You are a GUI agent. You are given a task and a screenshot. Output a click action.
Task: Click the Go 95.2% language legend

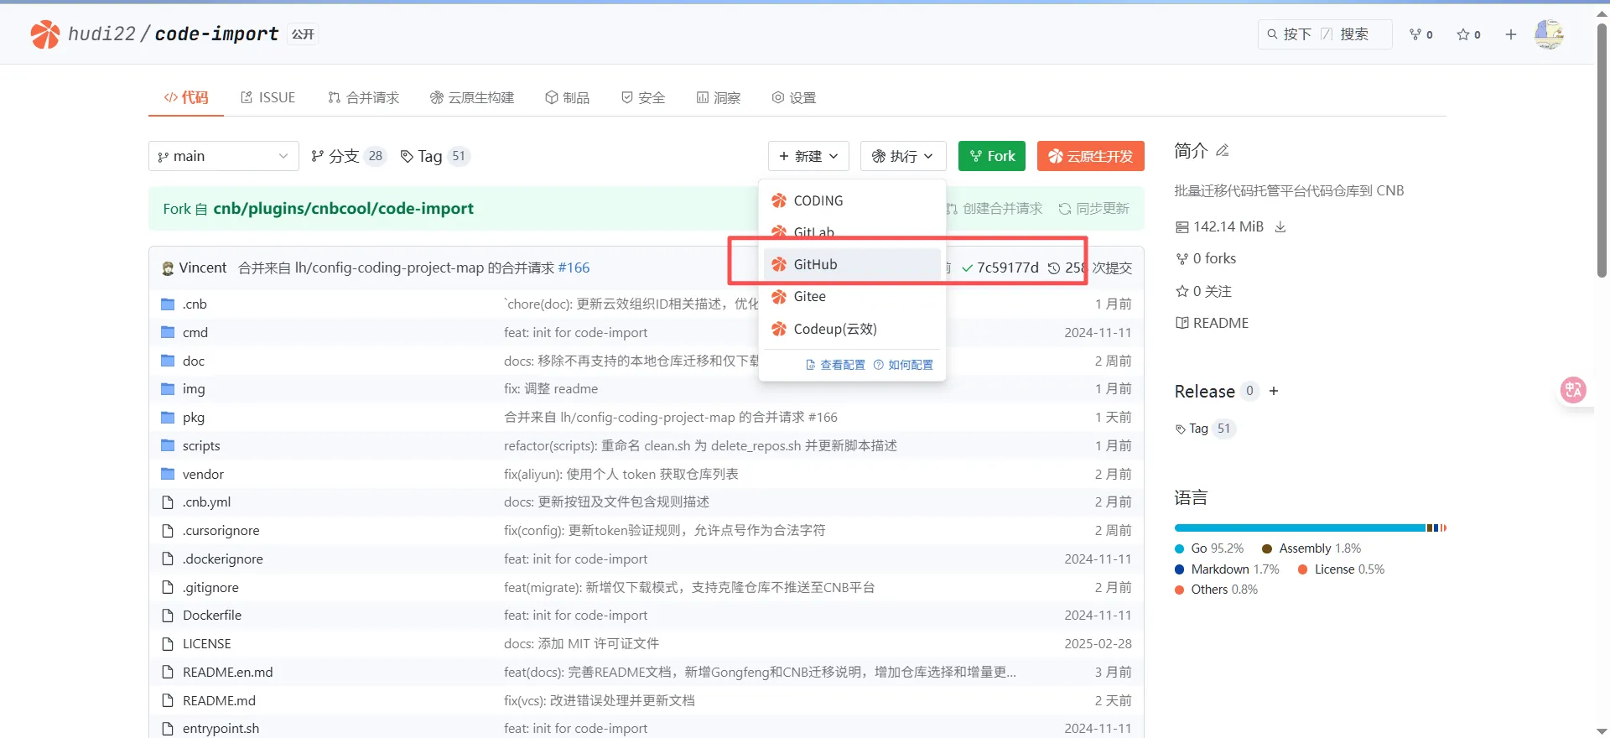tap(1209, 548)
